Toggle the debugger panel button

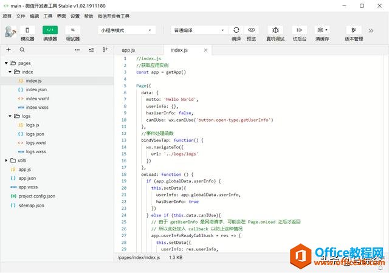pyautogui.click(x=73, y=30)
